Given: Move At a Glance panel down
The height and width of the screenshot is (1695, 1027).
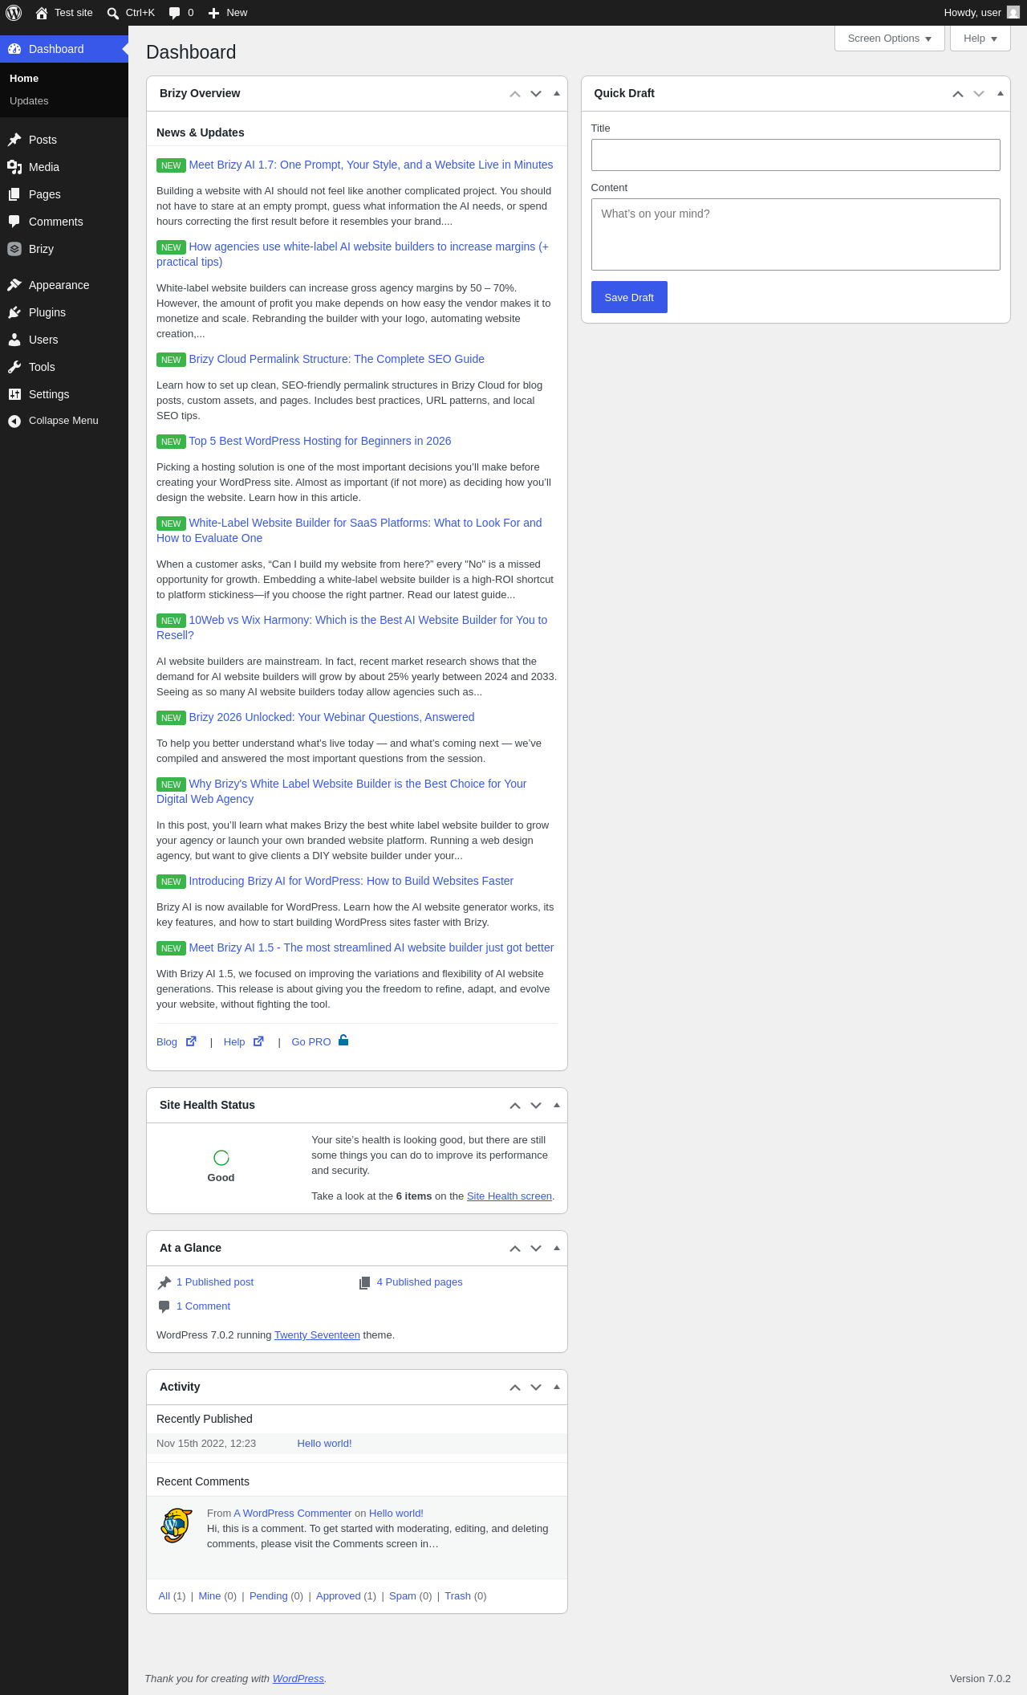Looking at the screenshot, I should point(536,1249).
